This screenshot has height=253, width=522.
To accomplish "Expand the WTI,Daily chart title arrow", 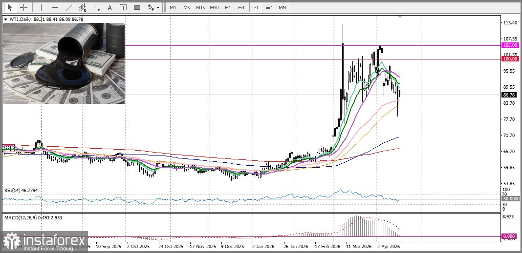I will pos(5,19).
